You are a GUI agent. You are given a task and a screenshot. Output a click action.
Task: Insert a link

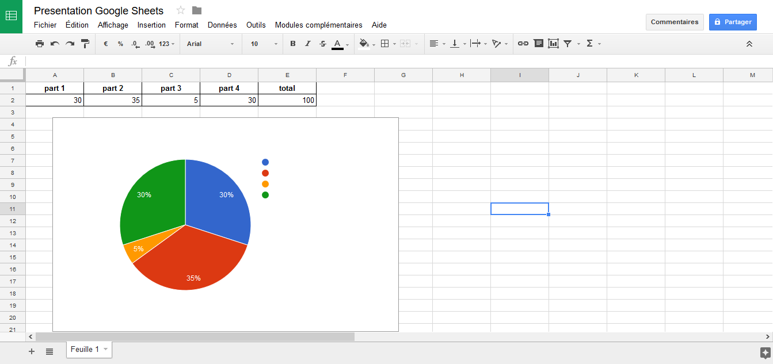point(523,43)
